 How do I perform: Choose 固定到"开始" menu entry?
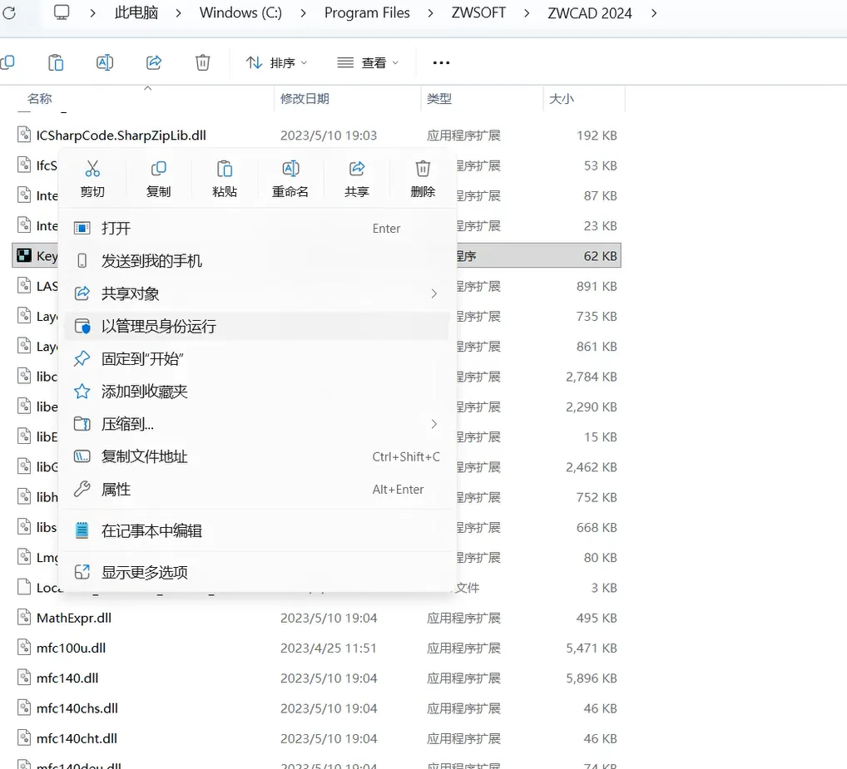pos(256,359)
